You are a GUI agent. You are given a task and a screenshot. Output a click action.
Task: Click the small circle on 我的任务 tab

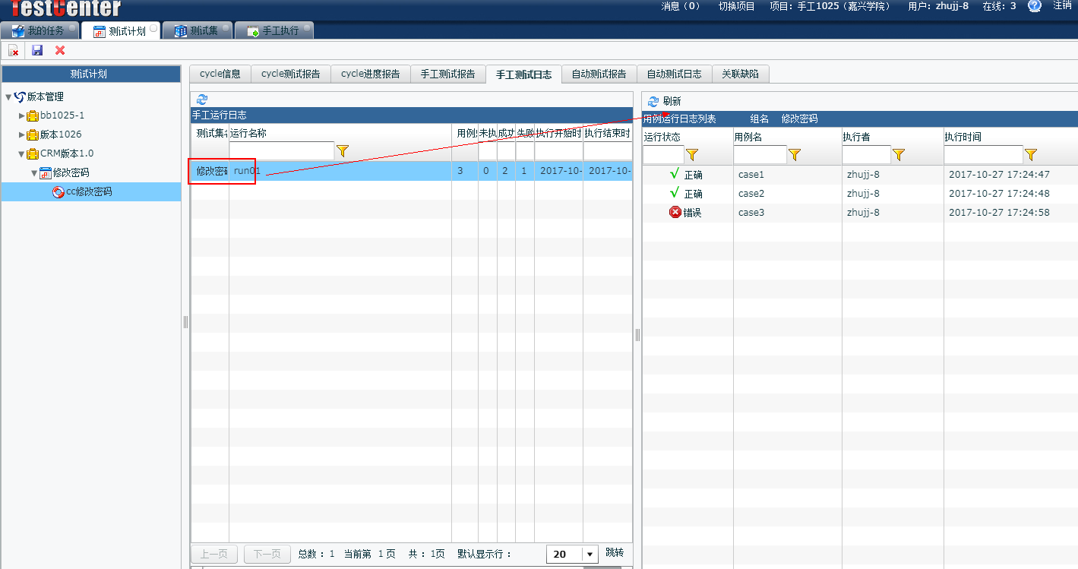pos(72,28)
